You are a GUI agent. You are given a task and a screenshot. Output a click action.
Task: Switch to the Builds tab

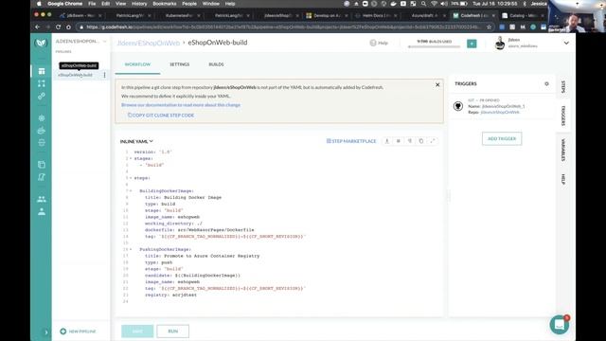pos(216,64)
